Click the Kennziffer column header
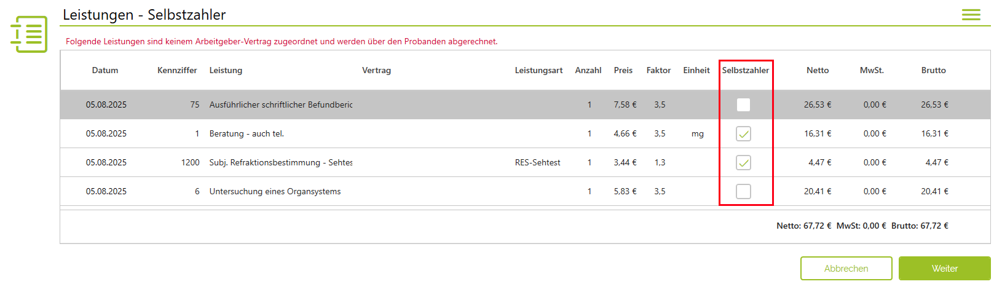The width and height of the screenshot is (994, 284). point(177,71)
